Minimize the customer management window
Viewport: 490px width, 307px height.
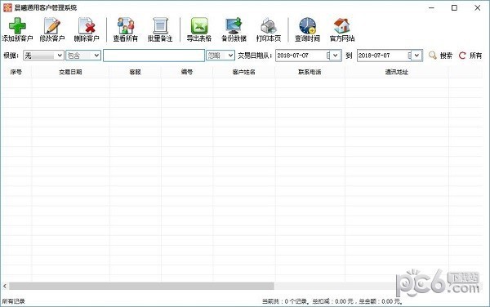pyautogui.click(x=431, y=8)
